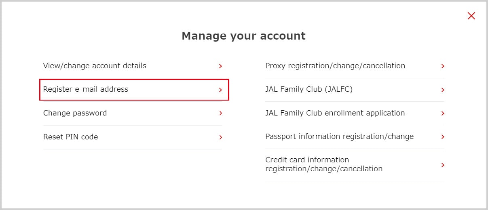Click the red arrow beside Reset PIN code
Viewport: 488px width, 210px height.
point(220,137)
